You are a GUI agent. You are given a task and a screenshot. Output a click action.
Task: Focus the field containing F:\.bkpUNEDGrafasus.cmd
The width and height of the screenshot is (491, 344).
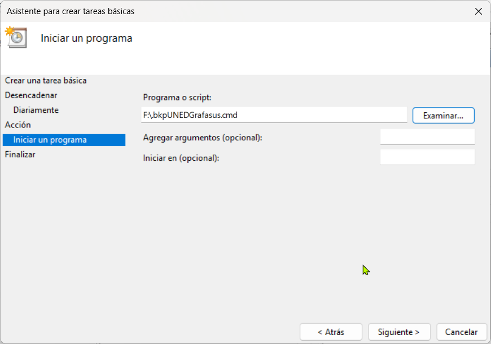coord(274,115)
